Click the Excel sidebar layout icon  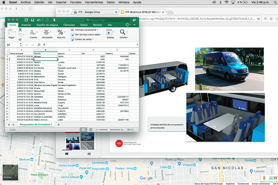(x=26, y=20)
